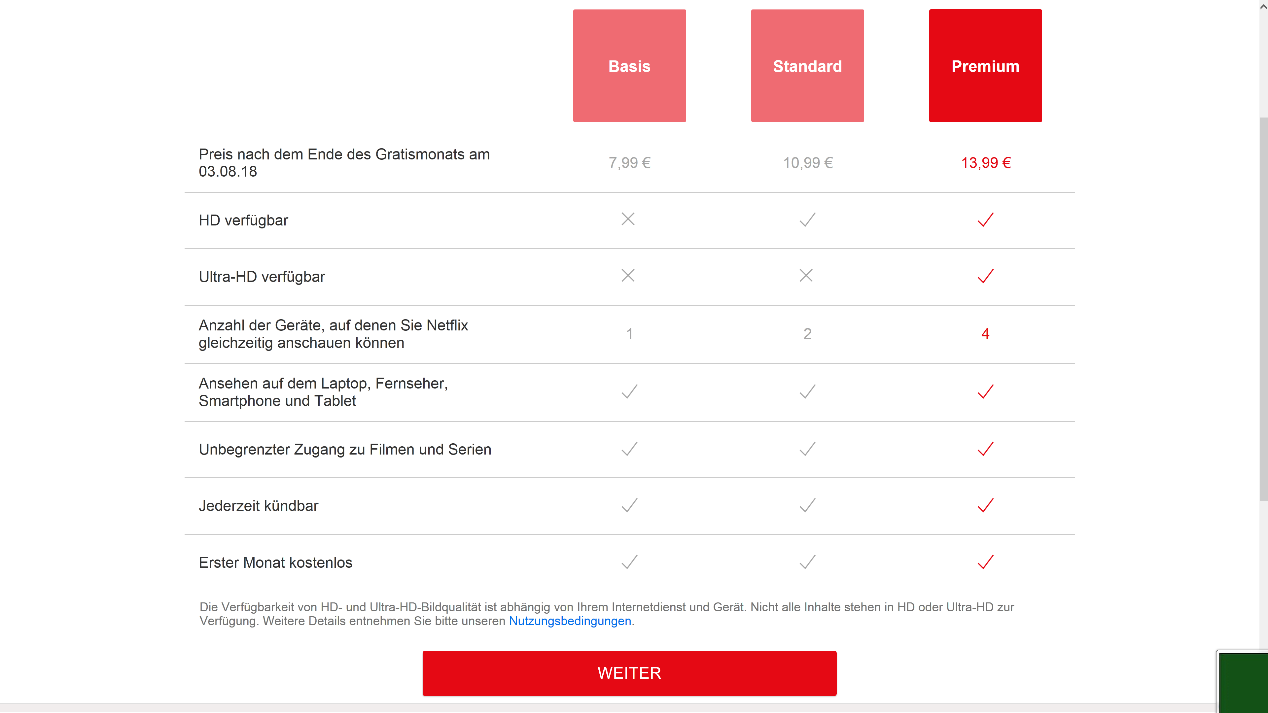Click the Erster Monat kostenlos checkmark for Standard
The image size is (1268, 713).
[807, 561]
